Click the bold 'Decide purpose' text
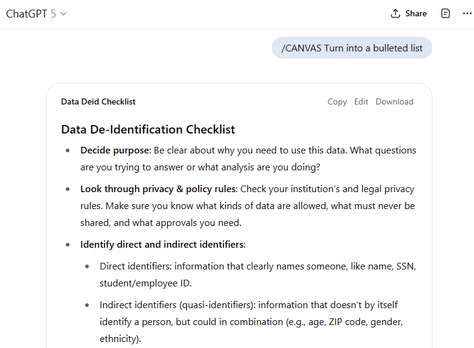Viewport: 474px width, 348px height. [115, 150]
